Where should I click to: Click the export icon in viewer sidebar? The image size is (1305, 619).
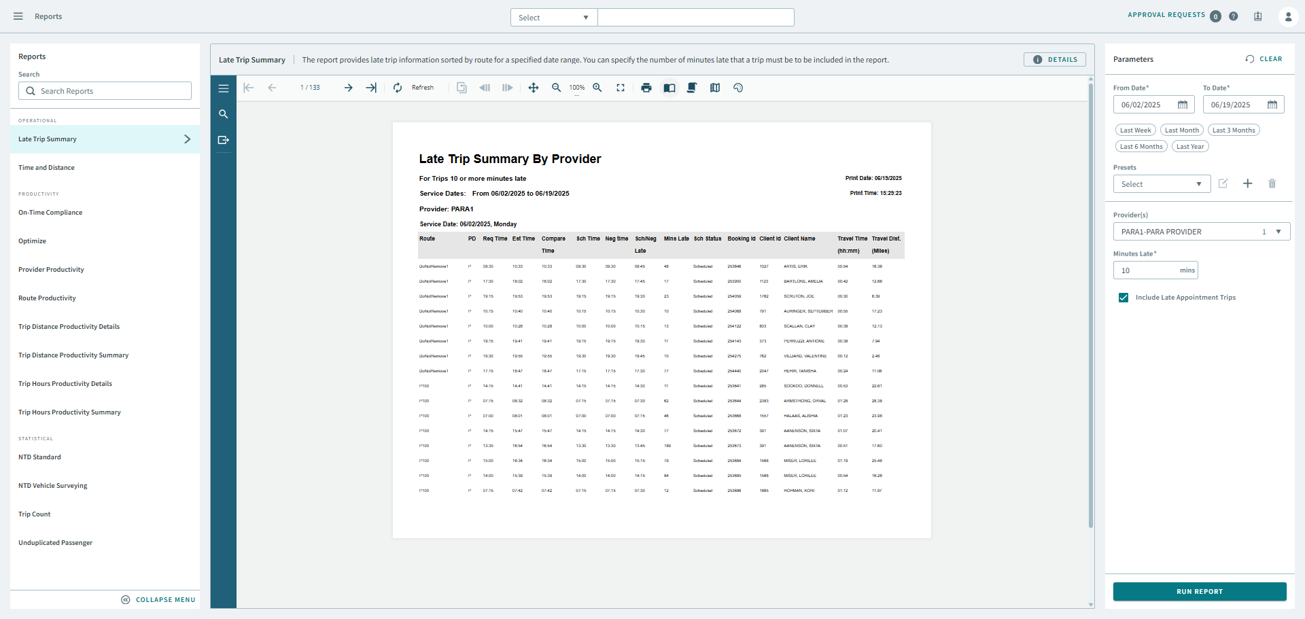pyautogui.click(x=223, y=140)
